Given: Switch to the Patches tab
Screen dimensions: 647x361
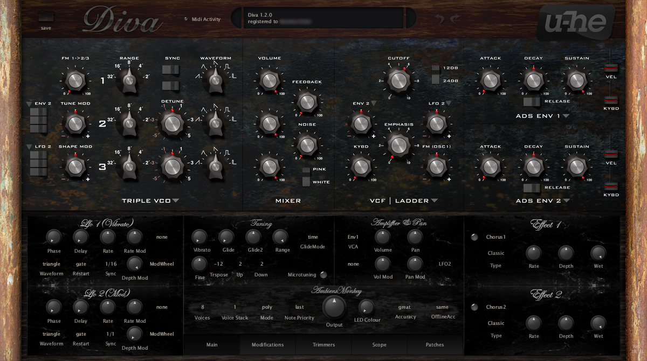Looking at the screenshot, I should tap(435, 344).
